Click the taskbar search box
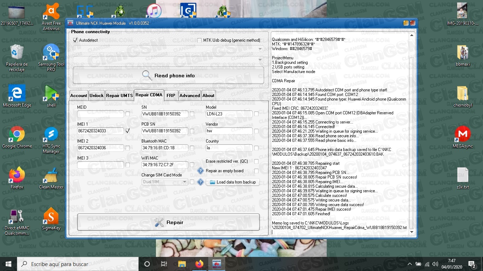Image resolution: width=483 pixels, height=271 pixels. click(x=78, y=264)
